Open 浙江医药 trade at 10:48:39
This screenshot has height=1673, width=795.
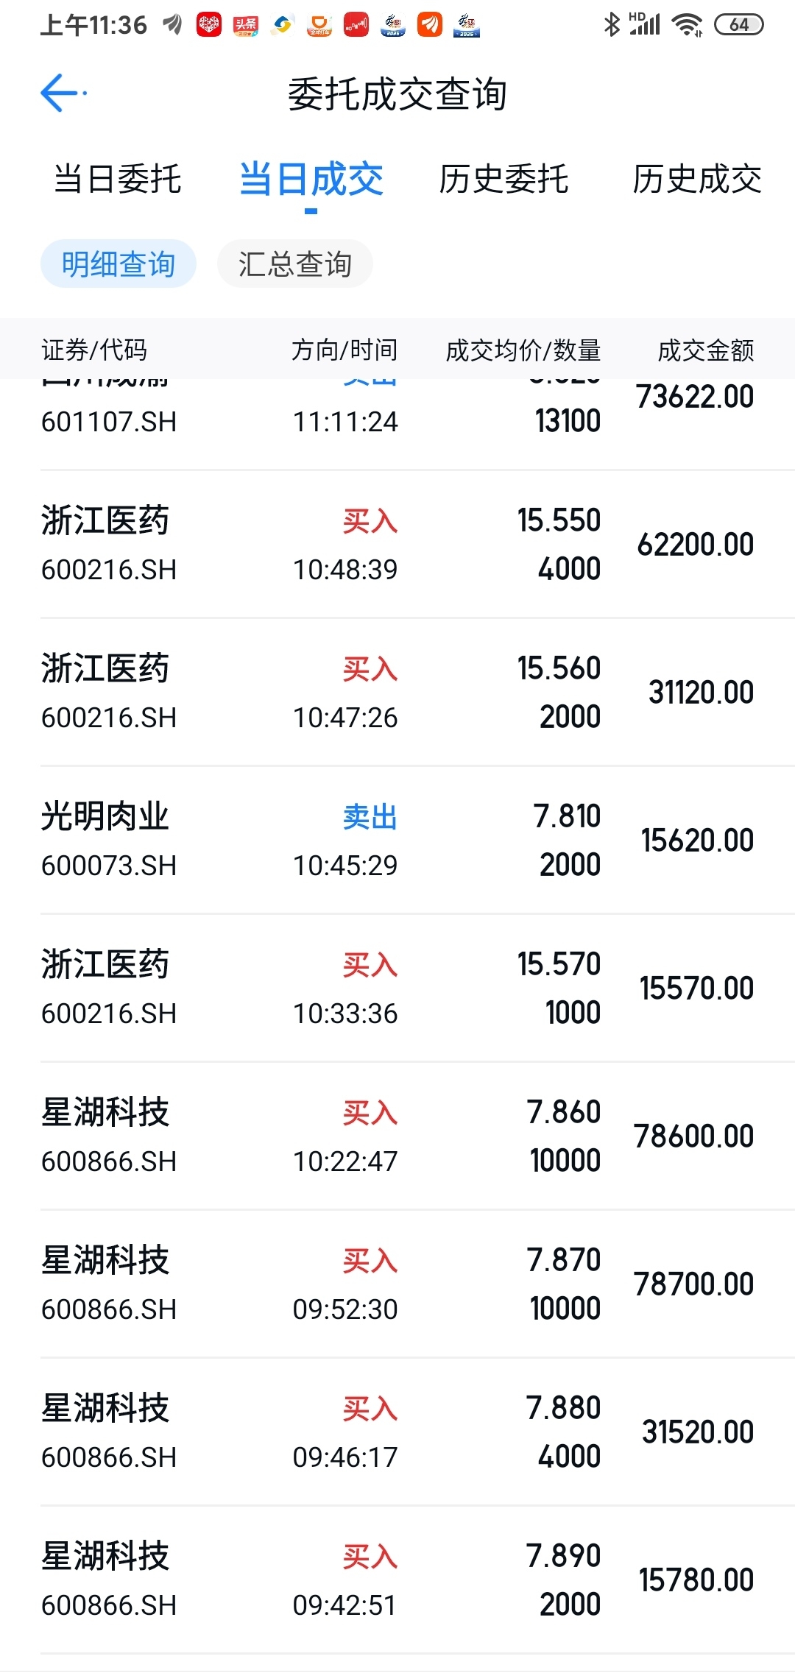397,545
